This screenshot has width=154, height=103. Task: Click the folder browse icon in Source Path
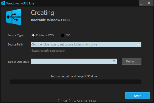click(x=139, y=44)
